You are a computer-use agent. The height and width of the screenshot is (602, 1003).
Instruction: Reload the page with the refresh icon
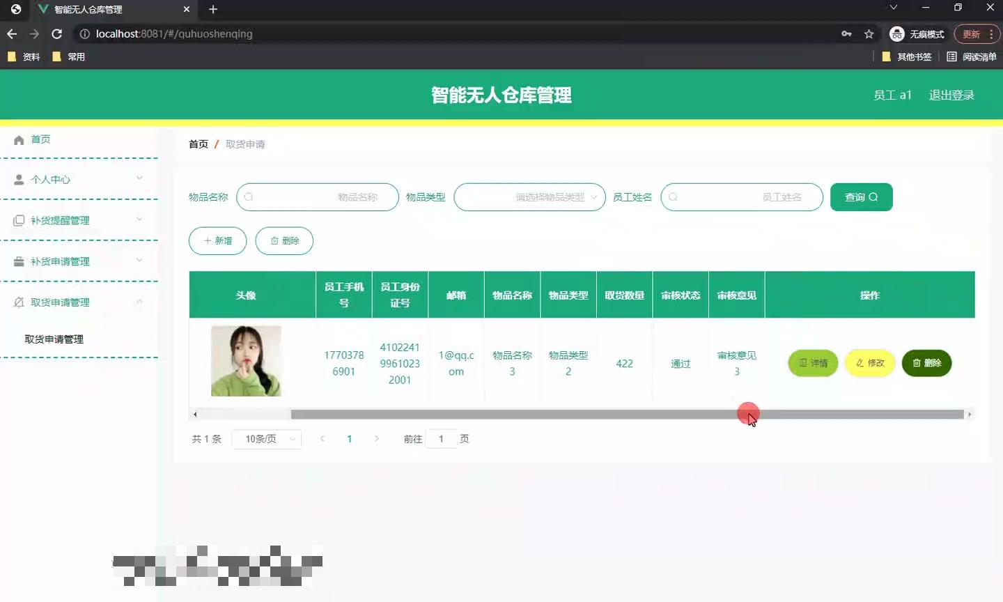point(57,33)
